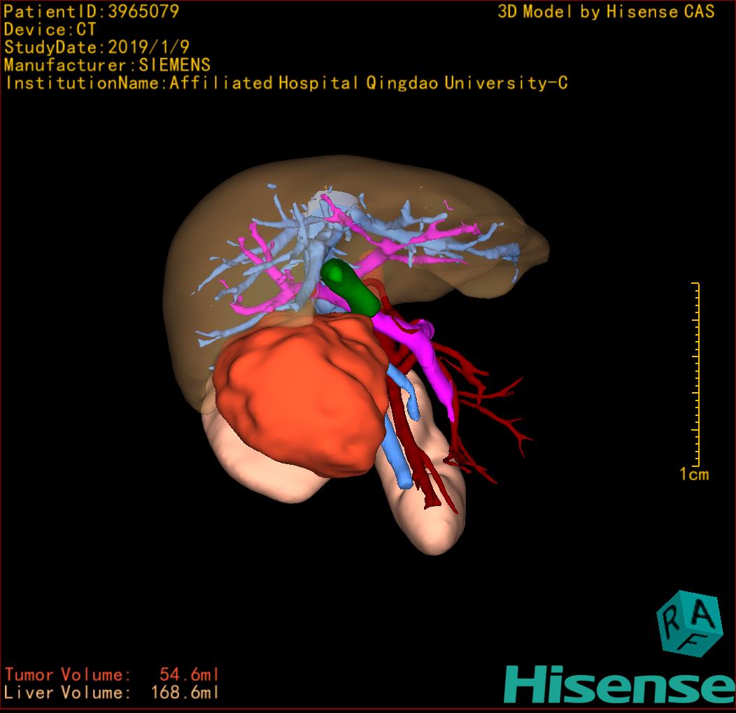Click the 'Device:CT' text
Screen dimensions: 736x713
click(50, 29)
